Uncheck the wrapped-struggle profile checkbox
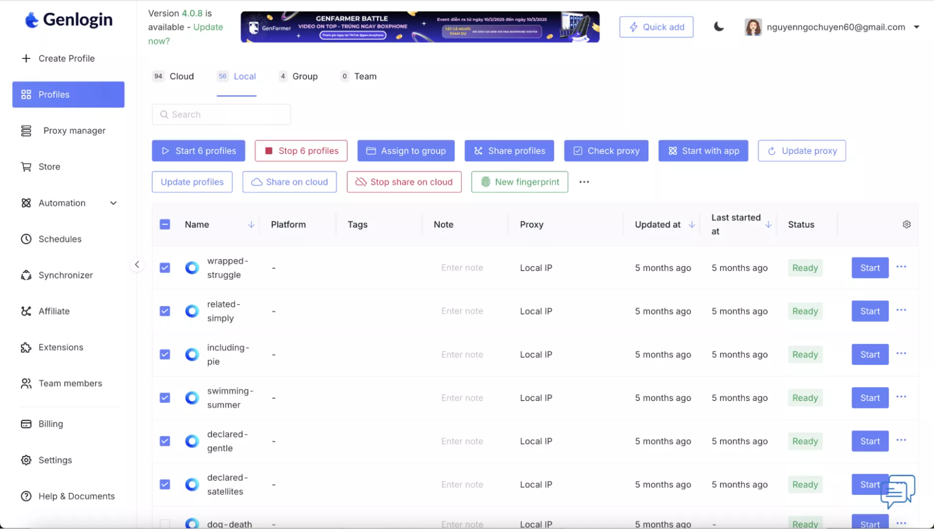Image resolution: width=934 pixels, height=529 pixels. tap(165, 268)
